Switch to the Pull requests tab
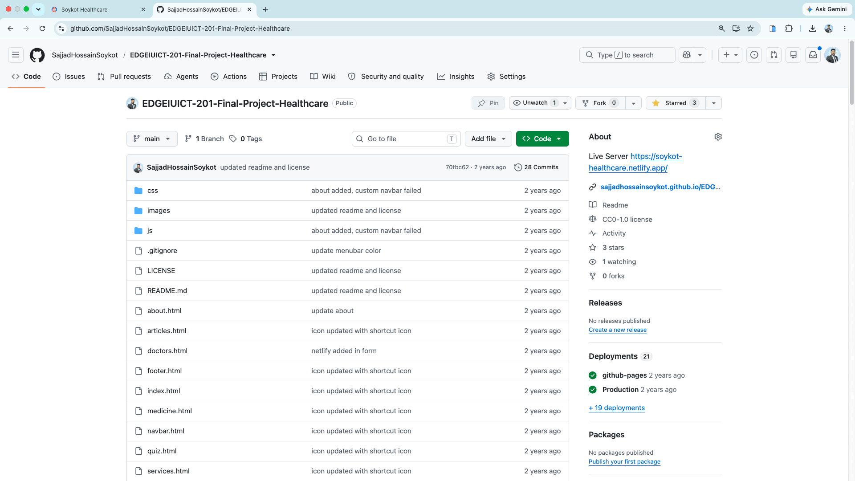Viewport: 855px width, 481px height. [x=124, y=77]
